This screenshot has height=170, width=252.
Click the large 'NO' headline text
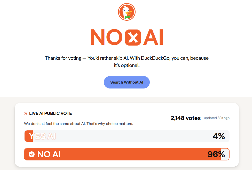[x=106, y=38]
